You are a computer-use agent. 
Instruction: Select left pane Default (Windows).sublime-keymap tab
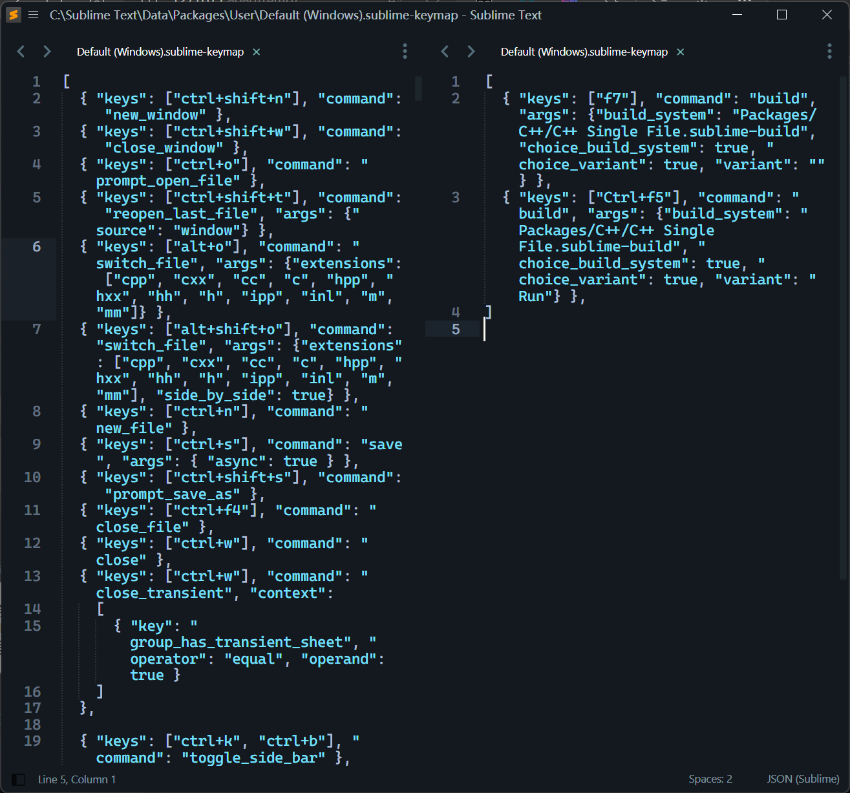click(160, 52)
